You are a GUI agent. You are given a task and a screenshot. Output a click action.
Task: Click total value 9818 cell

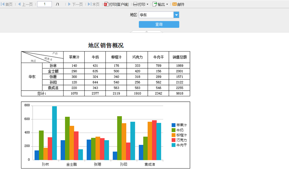point(179,93)
